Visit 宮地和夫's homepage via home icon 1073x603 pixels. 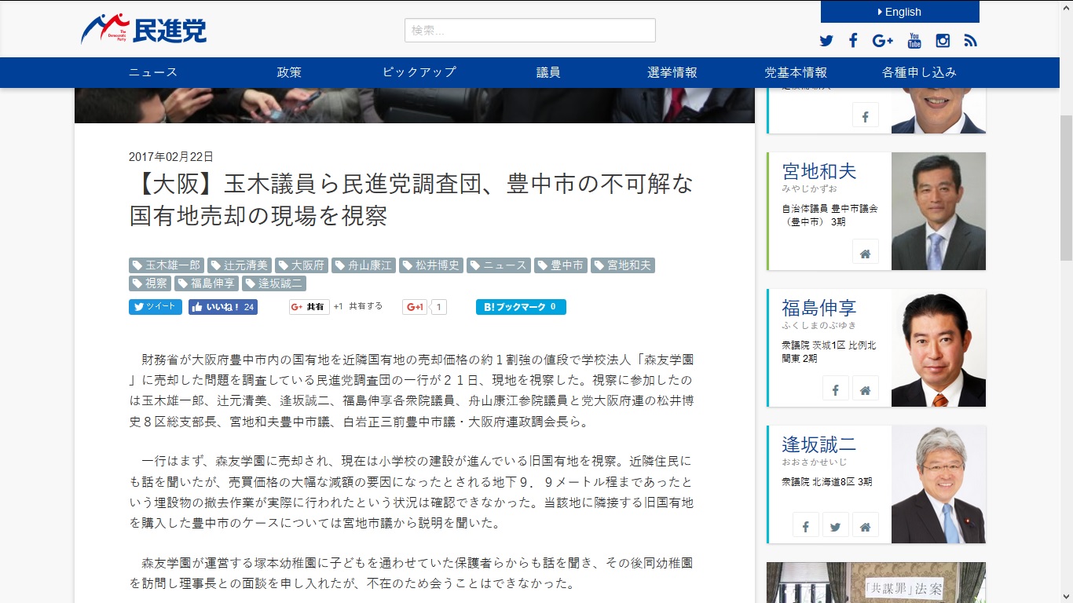pyautogui.click(x=865, y=253)
